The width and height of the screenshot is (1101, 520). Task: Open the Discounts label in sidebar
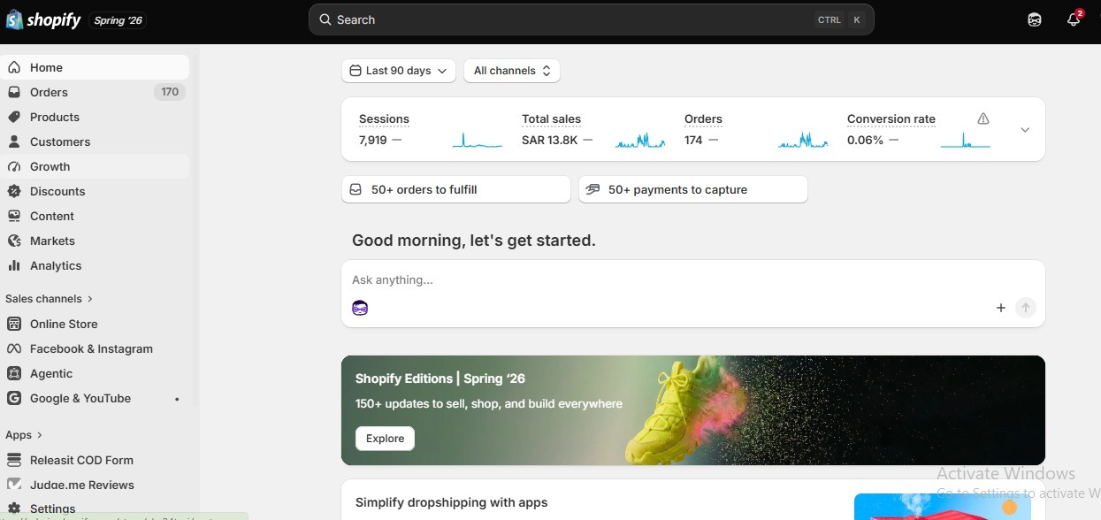point(57,191)
